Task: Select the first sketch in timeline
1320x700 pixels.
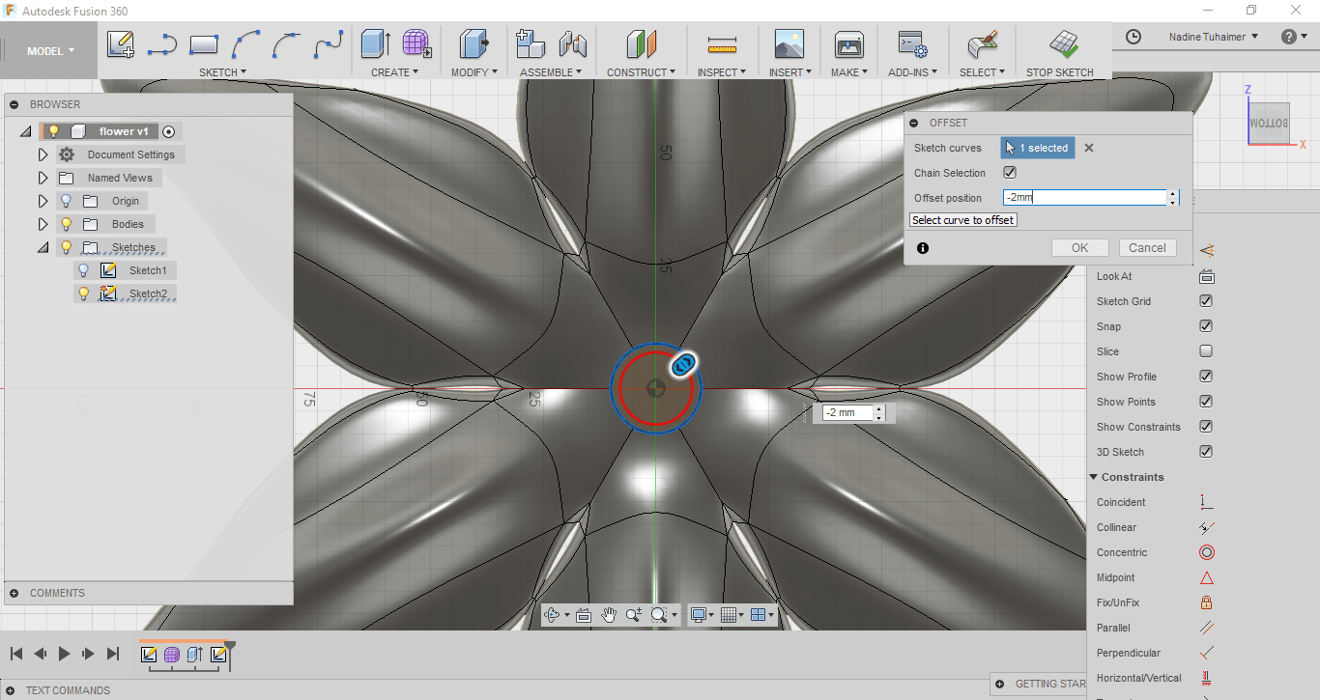Action: (149, 655)
